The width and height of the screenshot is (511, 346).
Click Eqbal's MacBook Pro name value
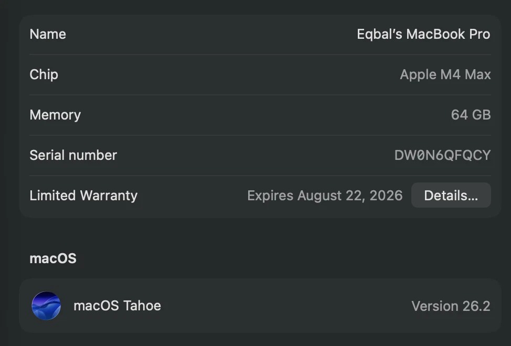(x=423, y=34)
